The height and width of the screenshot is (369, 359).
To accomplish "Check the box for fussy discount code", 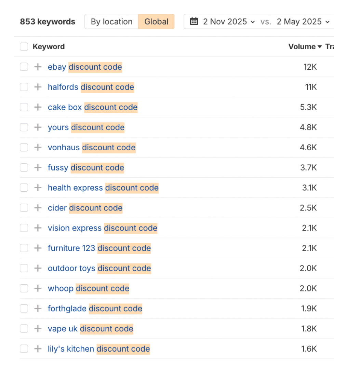I will pos(24,168).
